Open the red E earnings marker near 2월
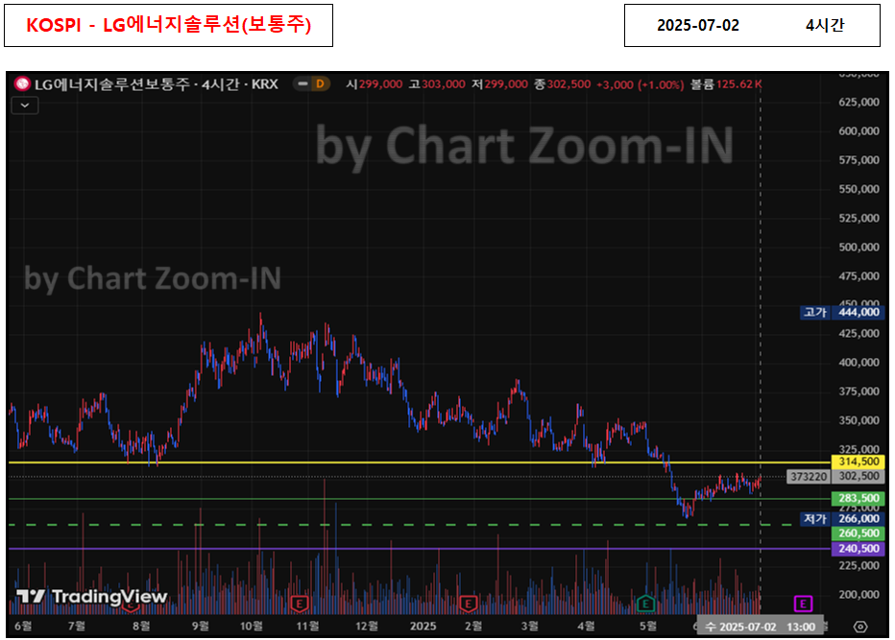895x640 pixels. pyautogui.click(x=468, y=604)
